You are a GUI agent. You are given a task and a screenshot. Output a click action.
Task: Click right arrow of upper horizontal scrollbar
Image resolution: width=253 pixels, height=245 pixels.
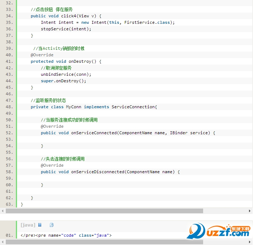coord(250,211)
